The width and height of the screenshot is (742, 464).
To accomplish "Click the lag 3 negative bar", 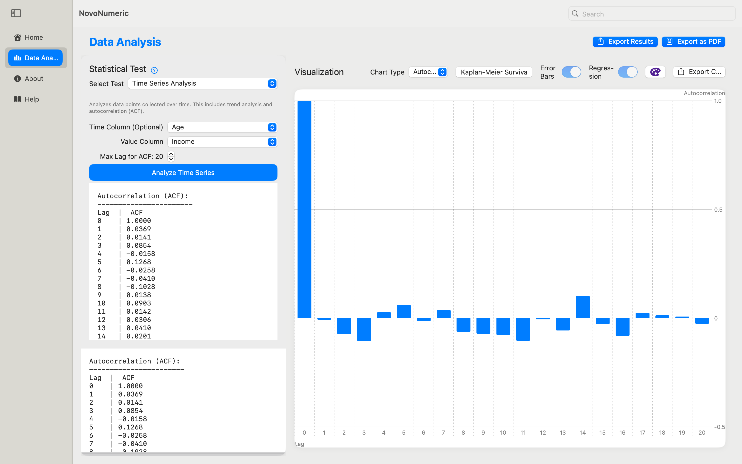I will (x=364, y=329).
